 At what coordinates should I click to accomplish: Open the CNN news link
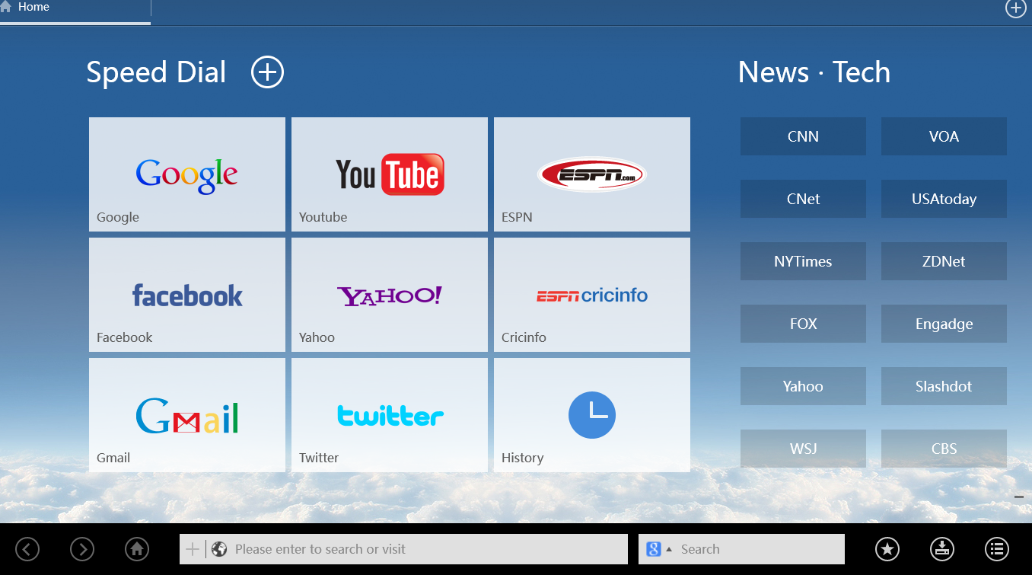[x=803, y=136]
